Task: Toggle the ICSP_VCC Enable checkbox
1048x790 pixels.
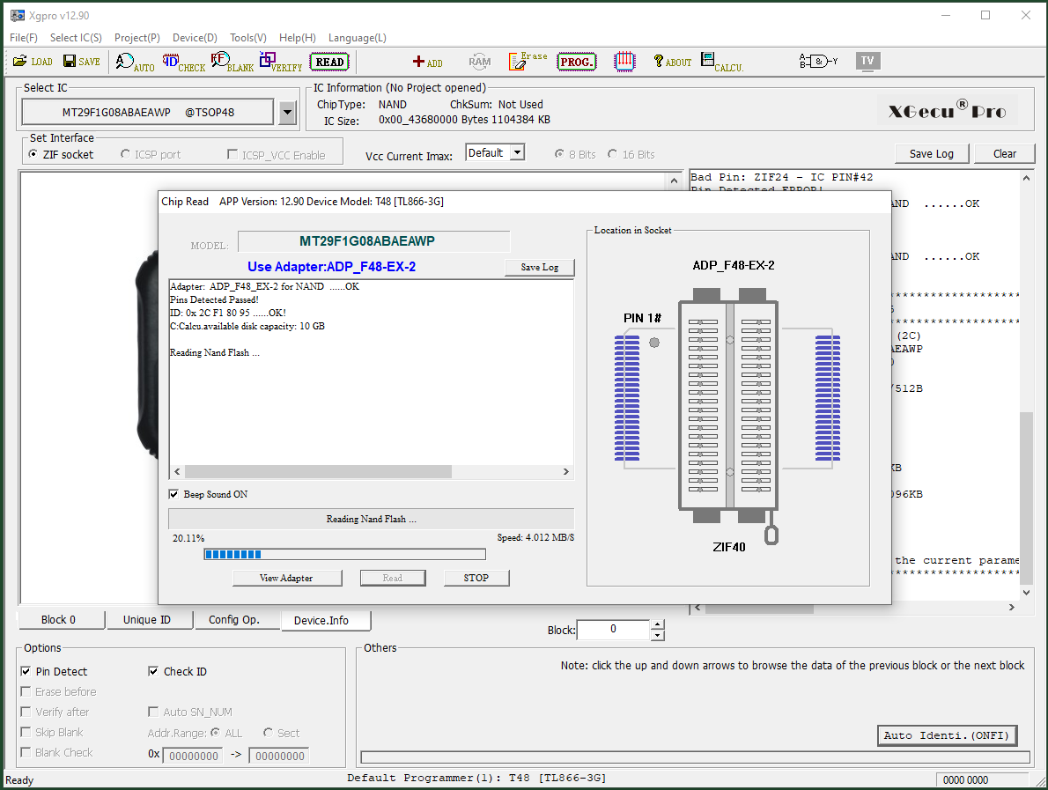Action: pyautogui.click(x=232, y=154)
